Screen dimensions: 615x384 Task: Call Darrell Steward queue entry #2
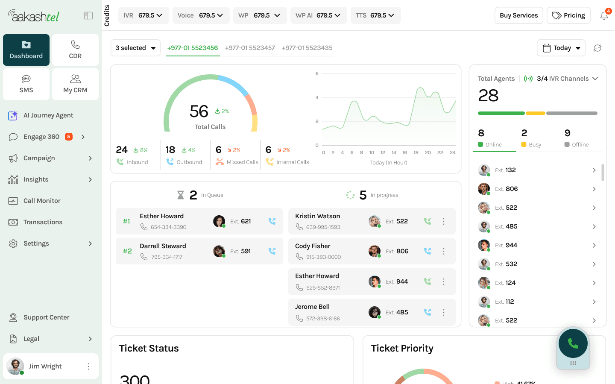click(x=272, y=251)
